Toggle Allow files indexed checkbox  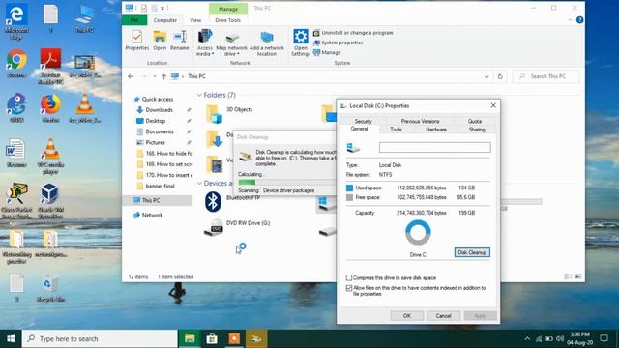click(x=349, y=288)
